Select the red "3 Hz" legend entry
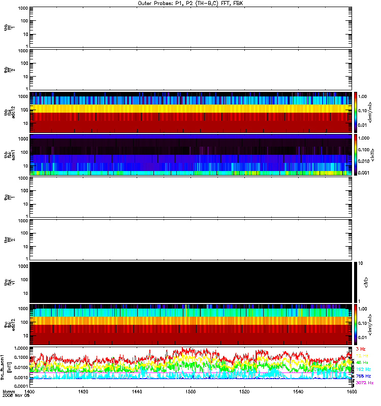 pos(361,349)
